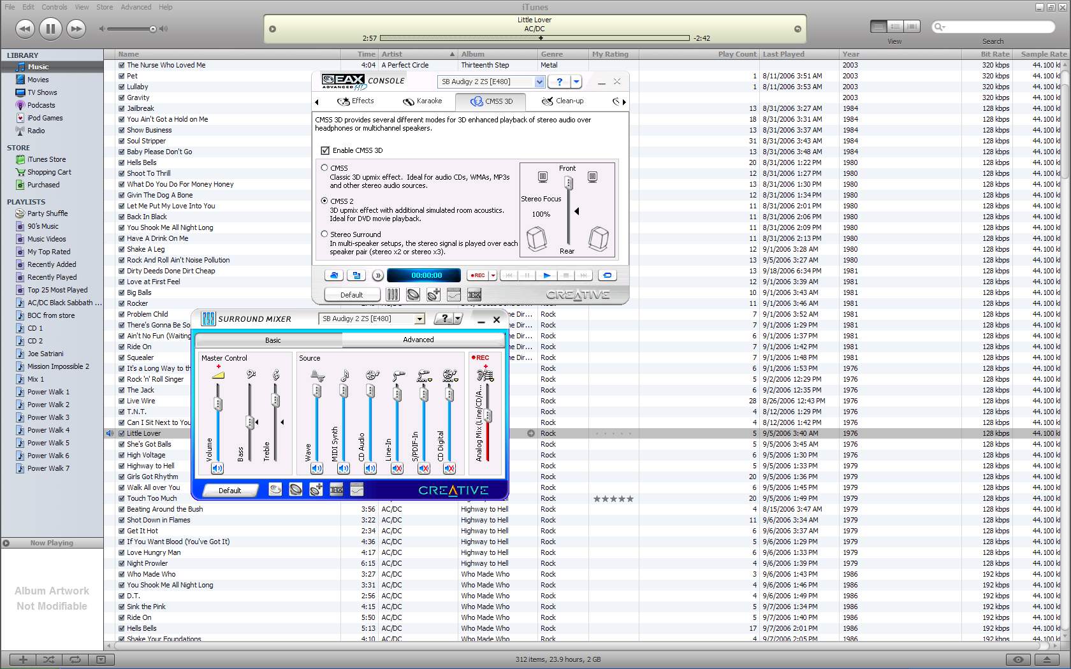Image resolution: width=1071 pixels, height=669 pixels.
Task: Toggle shuffle at bottom of iTunes
Action: (x=49, y=659)
